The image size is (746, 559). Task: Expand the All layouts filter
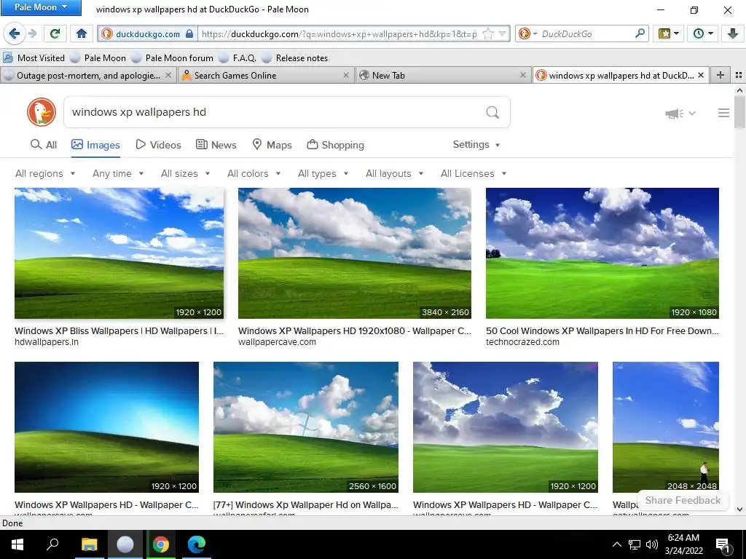point(394,173)
